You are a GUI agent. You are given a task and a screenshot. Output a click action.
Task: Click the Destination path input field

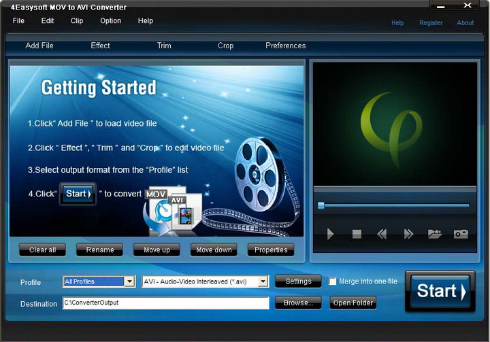[x=165, y=303]
